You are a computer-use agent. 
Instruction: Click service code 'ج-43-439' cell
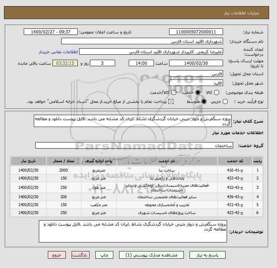coord(235,197)
